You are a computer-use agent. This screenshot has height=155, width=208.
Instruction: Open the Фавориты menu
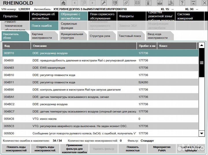tap(131, 16)
